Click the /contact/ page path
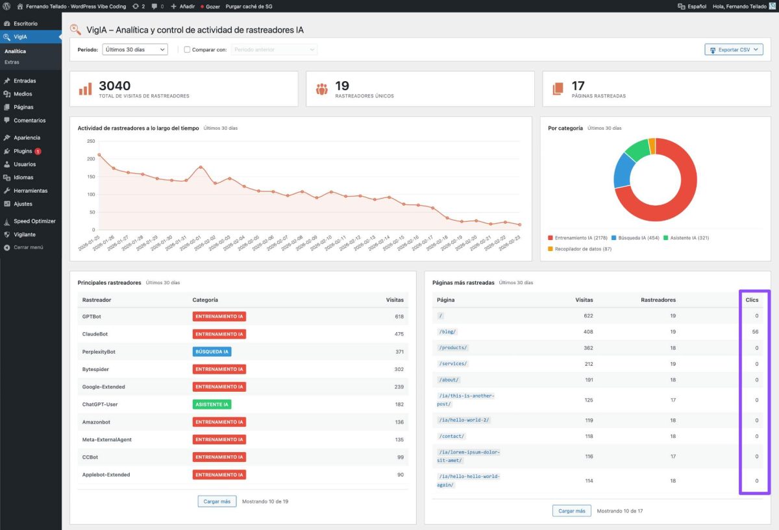 pyautogui.click(x=451, y=436)
